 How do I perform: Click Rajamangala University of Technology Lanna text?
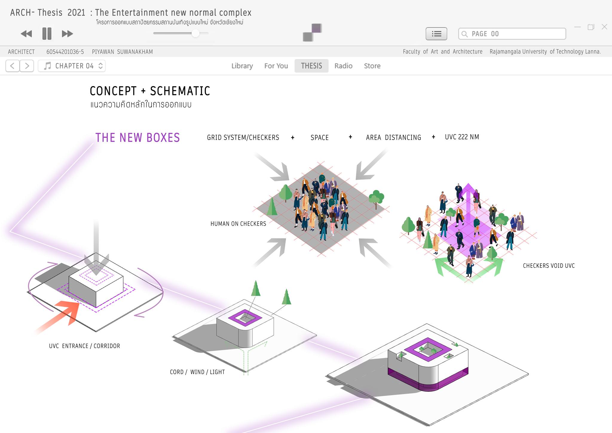pyautogui.click(x=545, y=51)
